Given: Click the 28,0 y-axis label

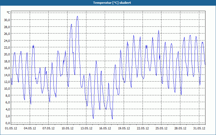Looking at the screenshot, I should 7,27.
